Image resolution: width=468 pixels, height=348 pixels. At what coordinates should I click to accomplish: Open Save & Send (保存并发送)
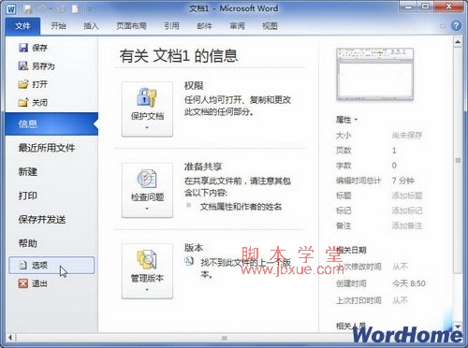point(42,219)
